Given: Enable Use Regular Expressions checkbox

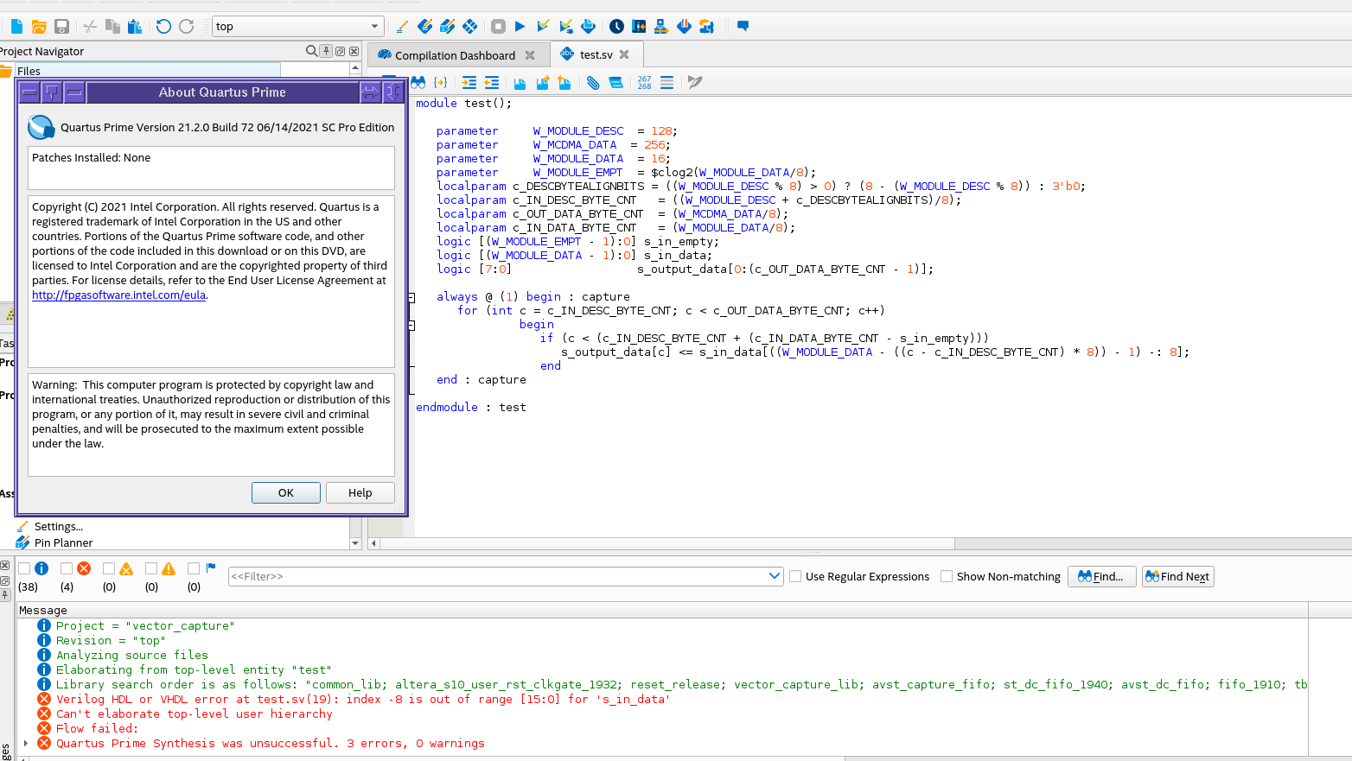Looking at the screenshot, I should [795, 576].
